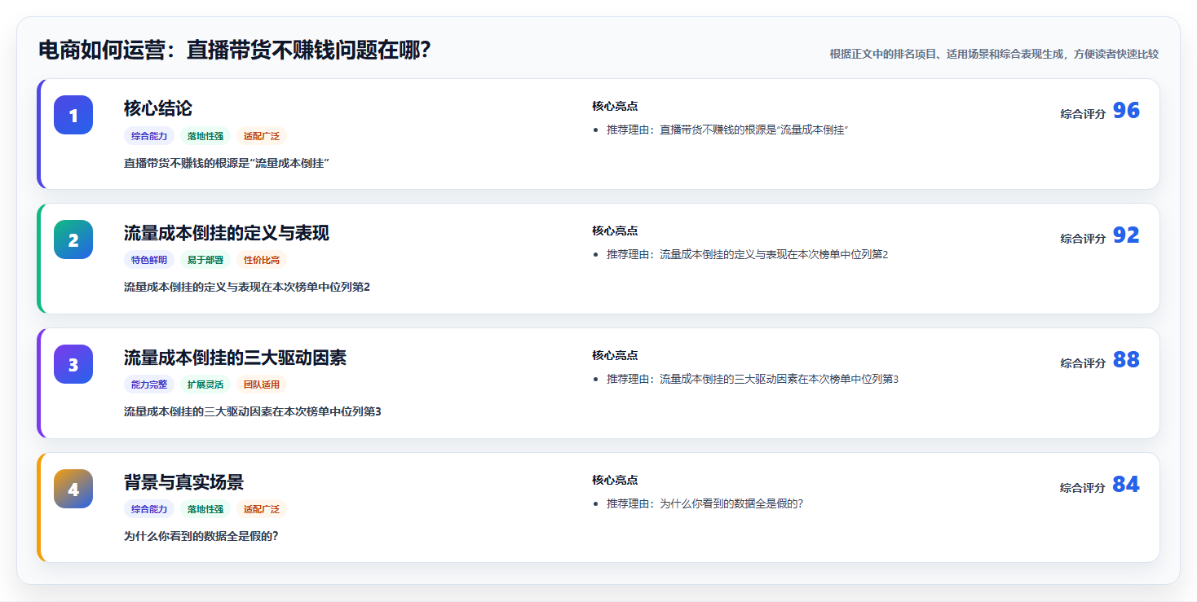Image resolution: width=1197 pixels, height=602 pixels.
Task: Click the score value 84
Action: pos(1126,485)
